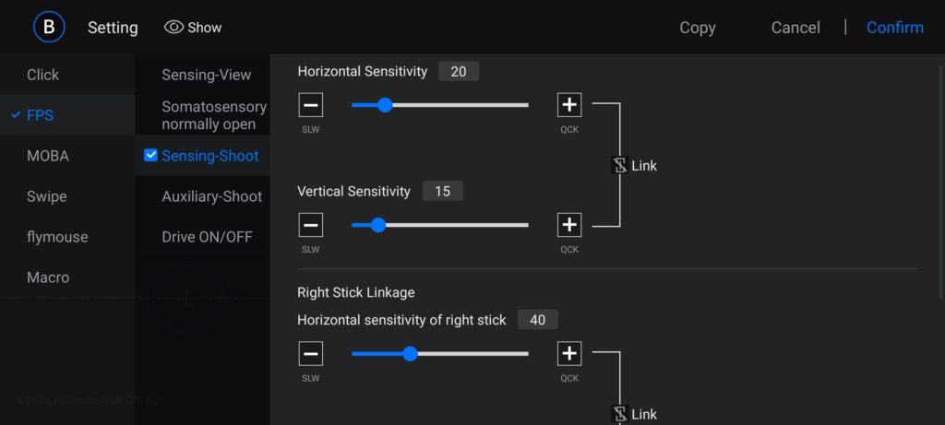Open the Macro category
The height and width of the screenshot is (425, 945).
(x=48, y=277)
